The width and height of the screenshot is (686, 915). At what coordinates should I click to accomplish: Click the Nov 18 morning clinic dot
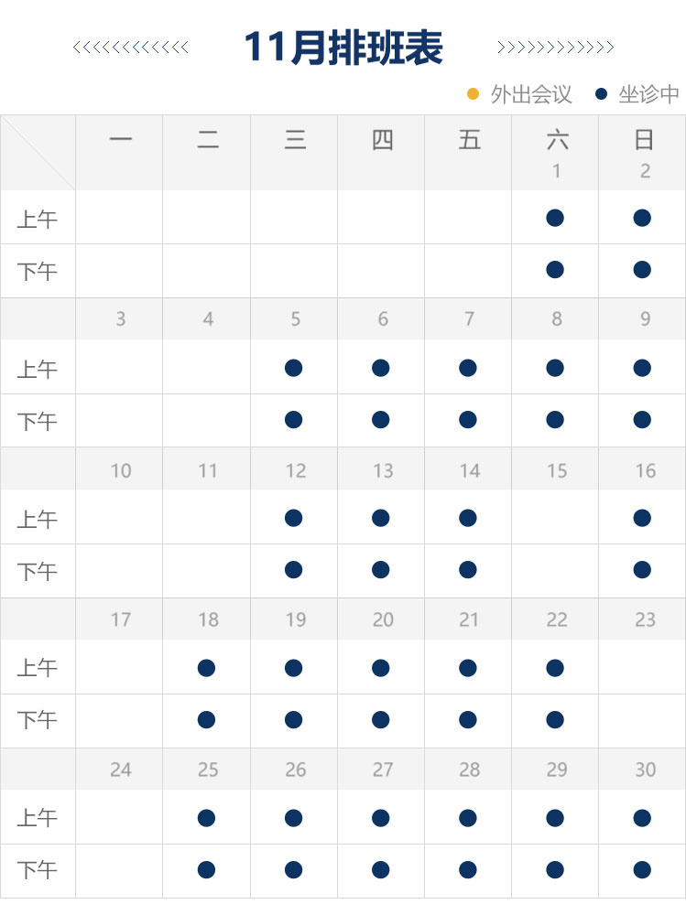point(206,668)
